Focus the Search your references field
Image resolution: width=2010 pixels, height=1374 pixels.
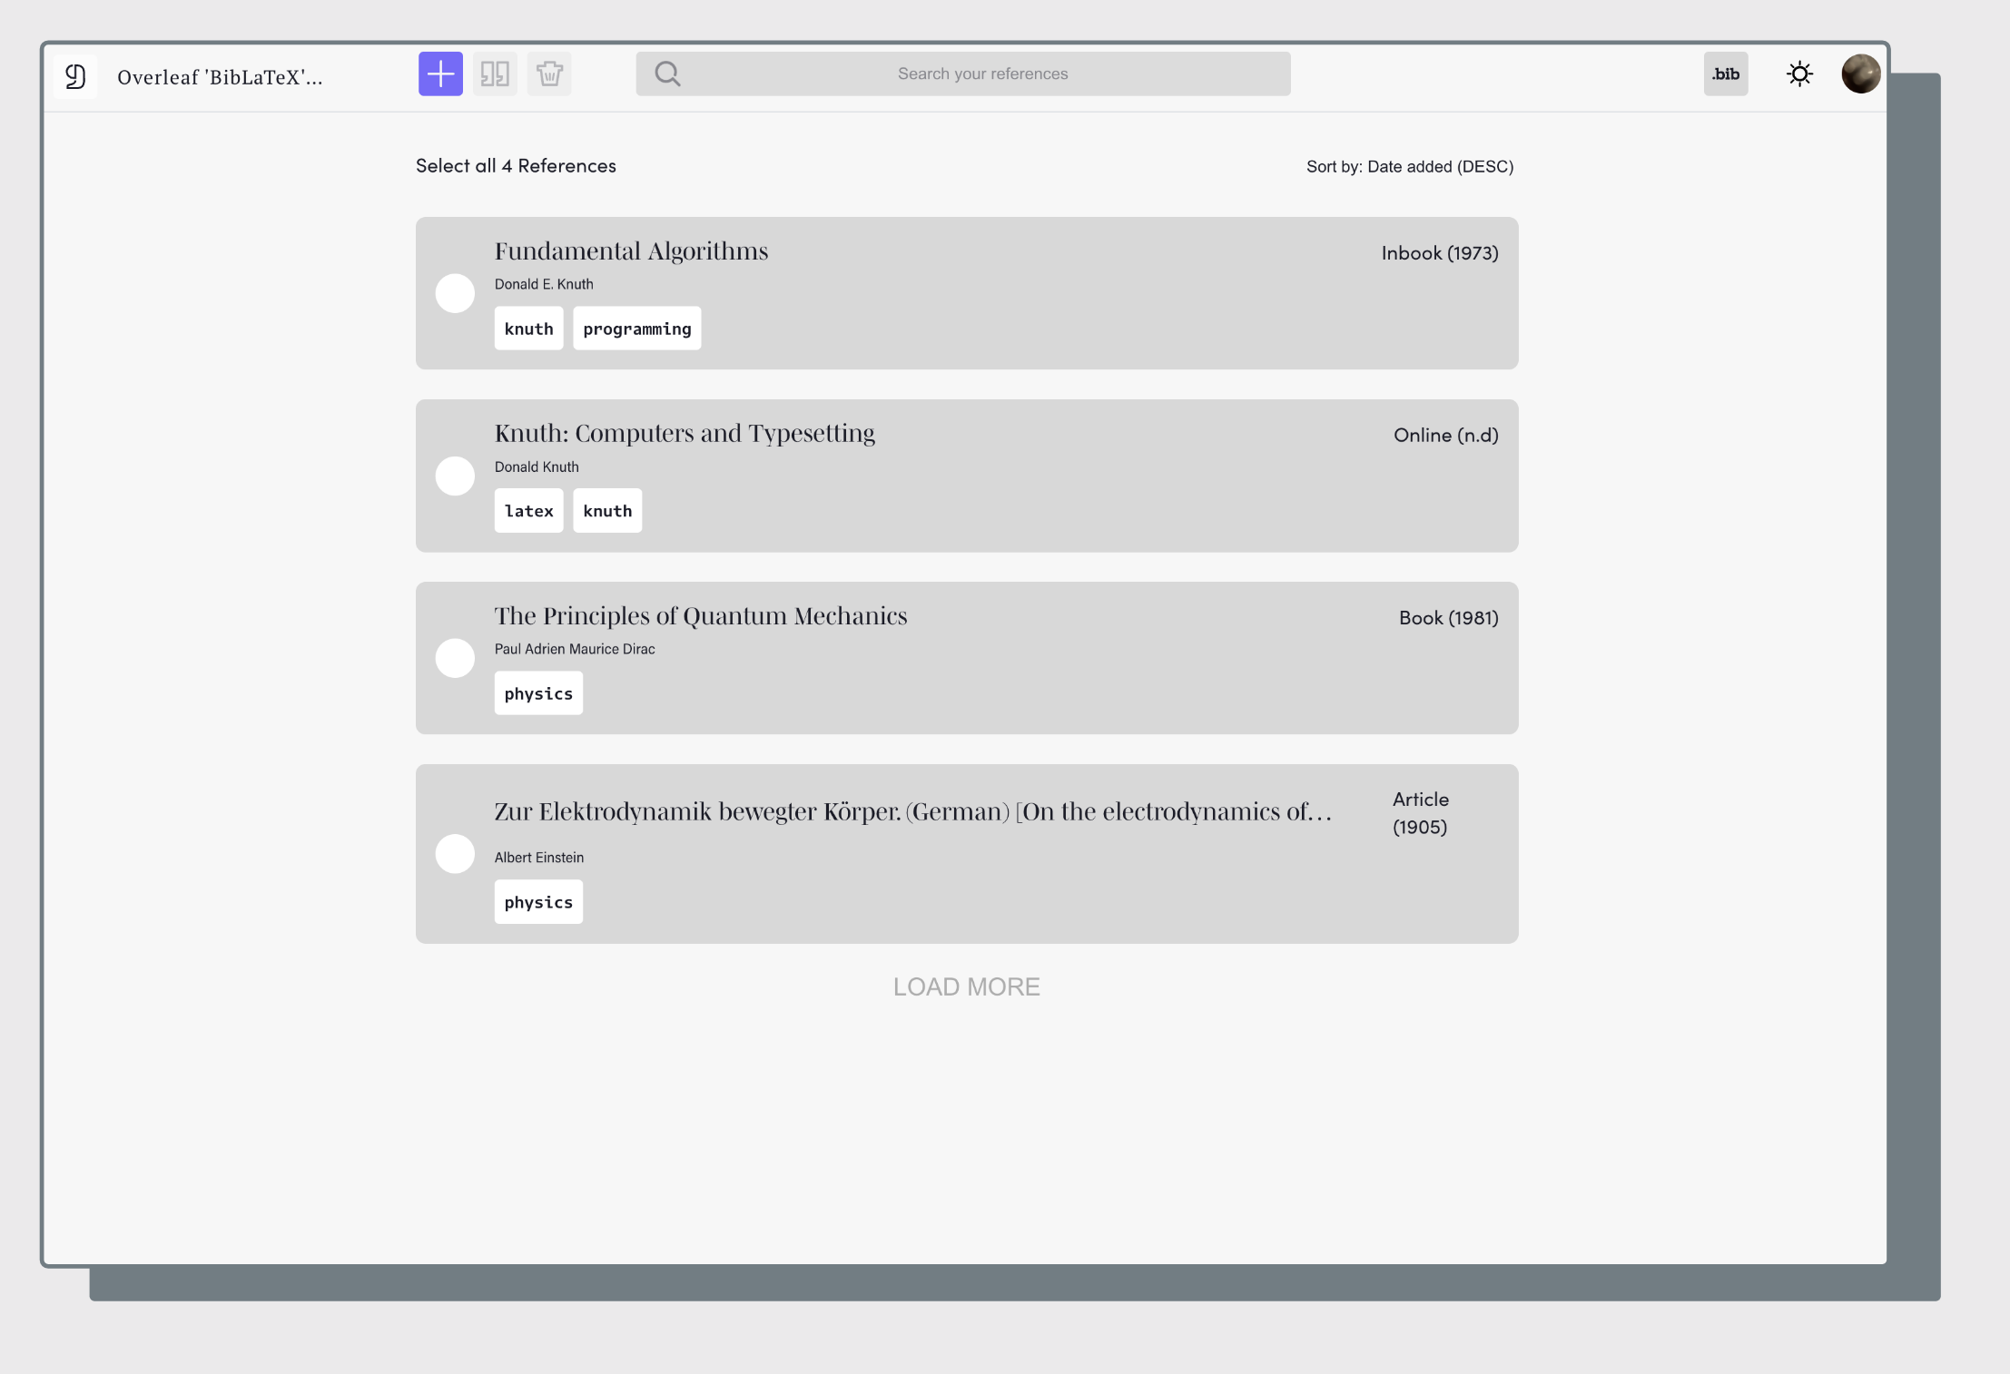tap(982, 74)
